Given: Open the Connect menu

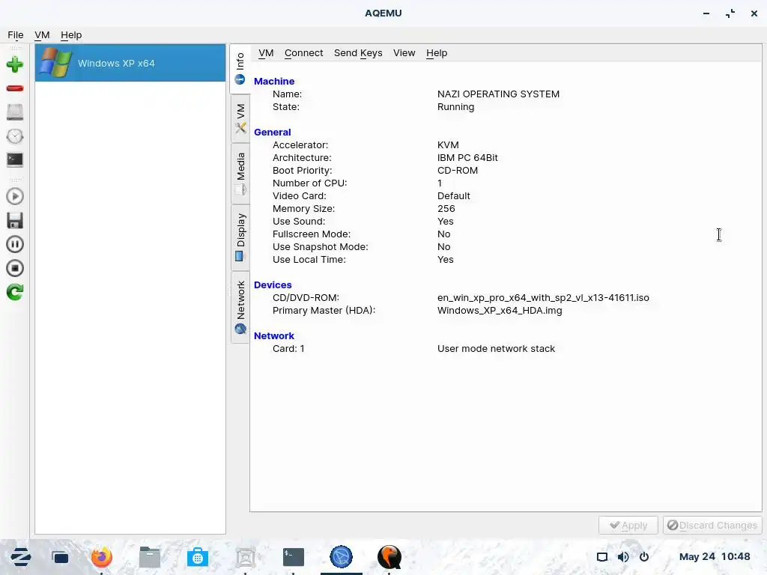Looking at the screenshot, I should pyautogui.click(x=304, y=53).
